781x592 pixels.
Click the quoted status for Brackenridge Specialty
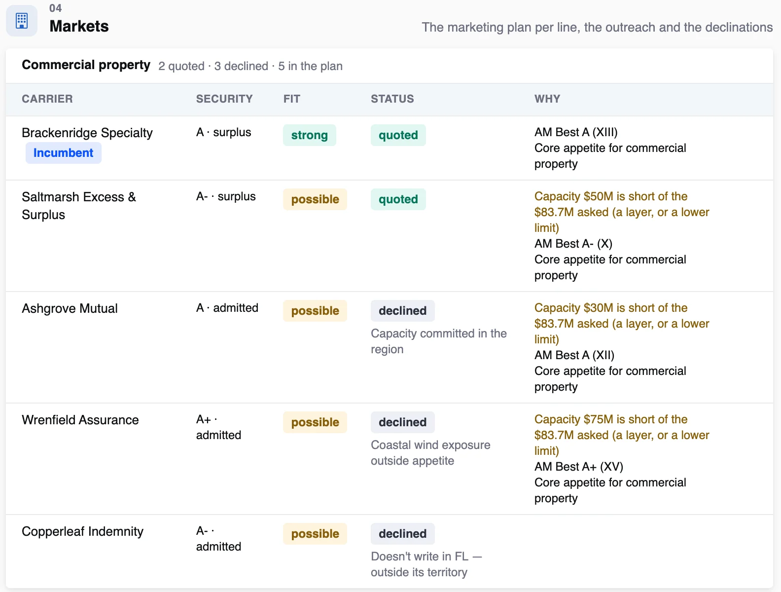(x=398, y=135)
